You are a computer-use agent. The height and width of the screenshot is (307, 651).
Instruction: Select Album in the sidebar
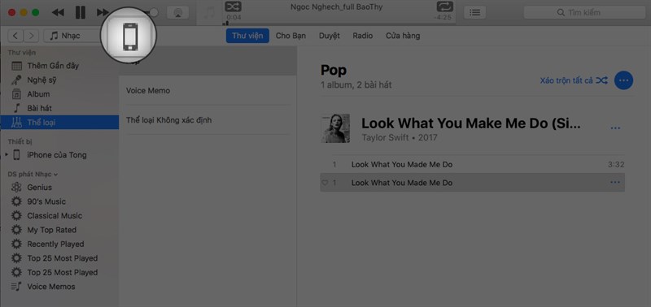click(x=59, y=94)
